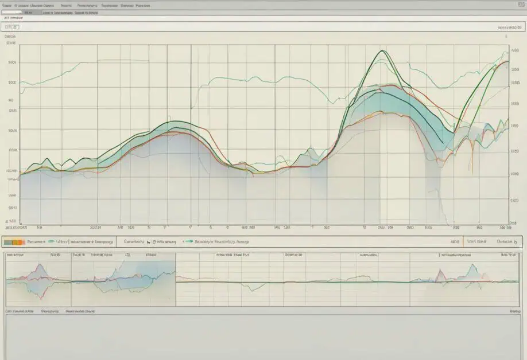Select the highest peak of the dark green curve
The width and height of the screenshot is (527, 360).
coord(382,50)
